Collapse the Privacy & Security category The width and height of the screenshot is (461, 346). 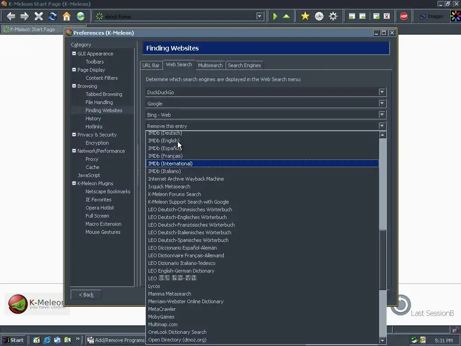pos(74,134)
